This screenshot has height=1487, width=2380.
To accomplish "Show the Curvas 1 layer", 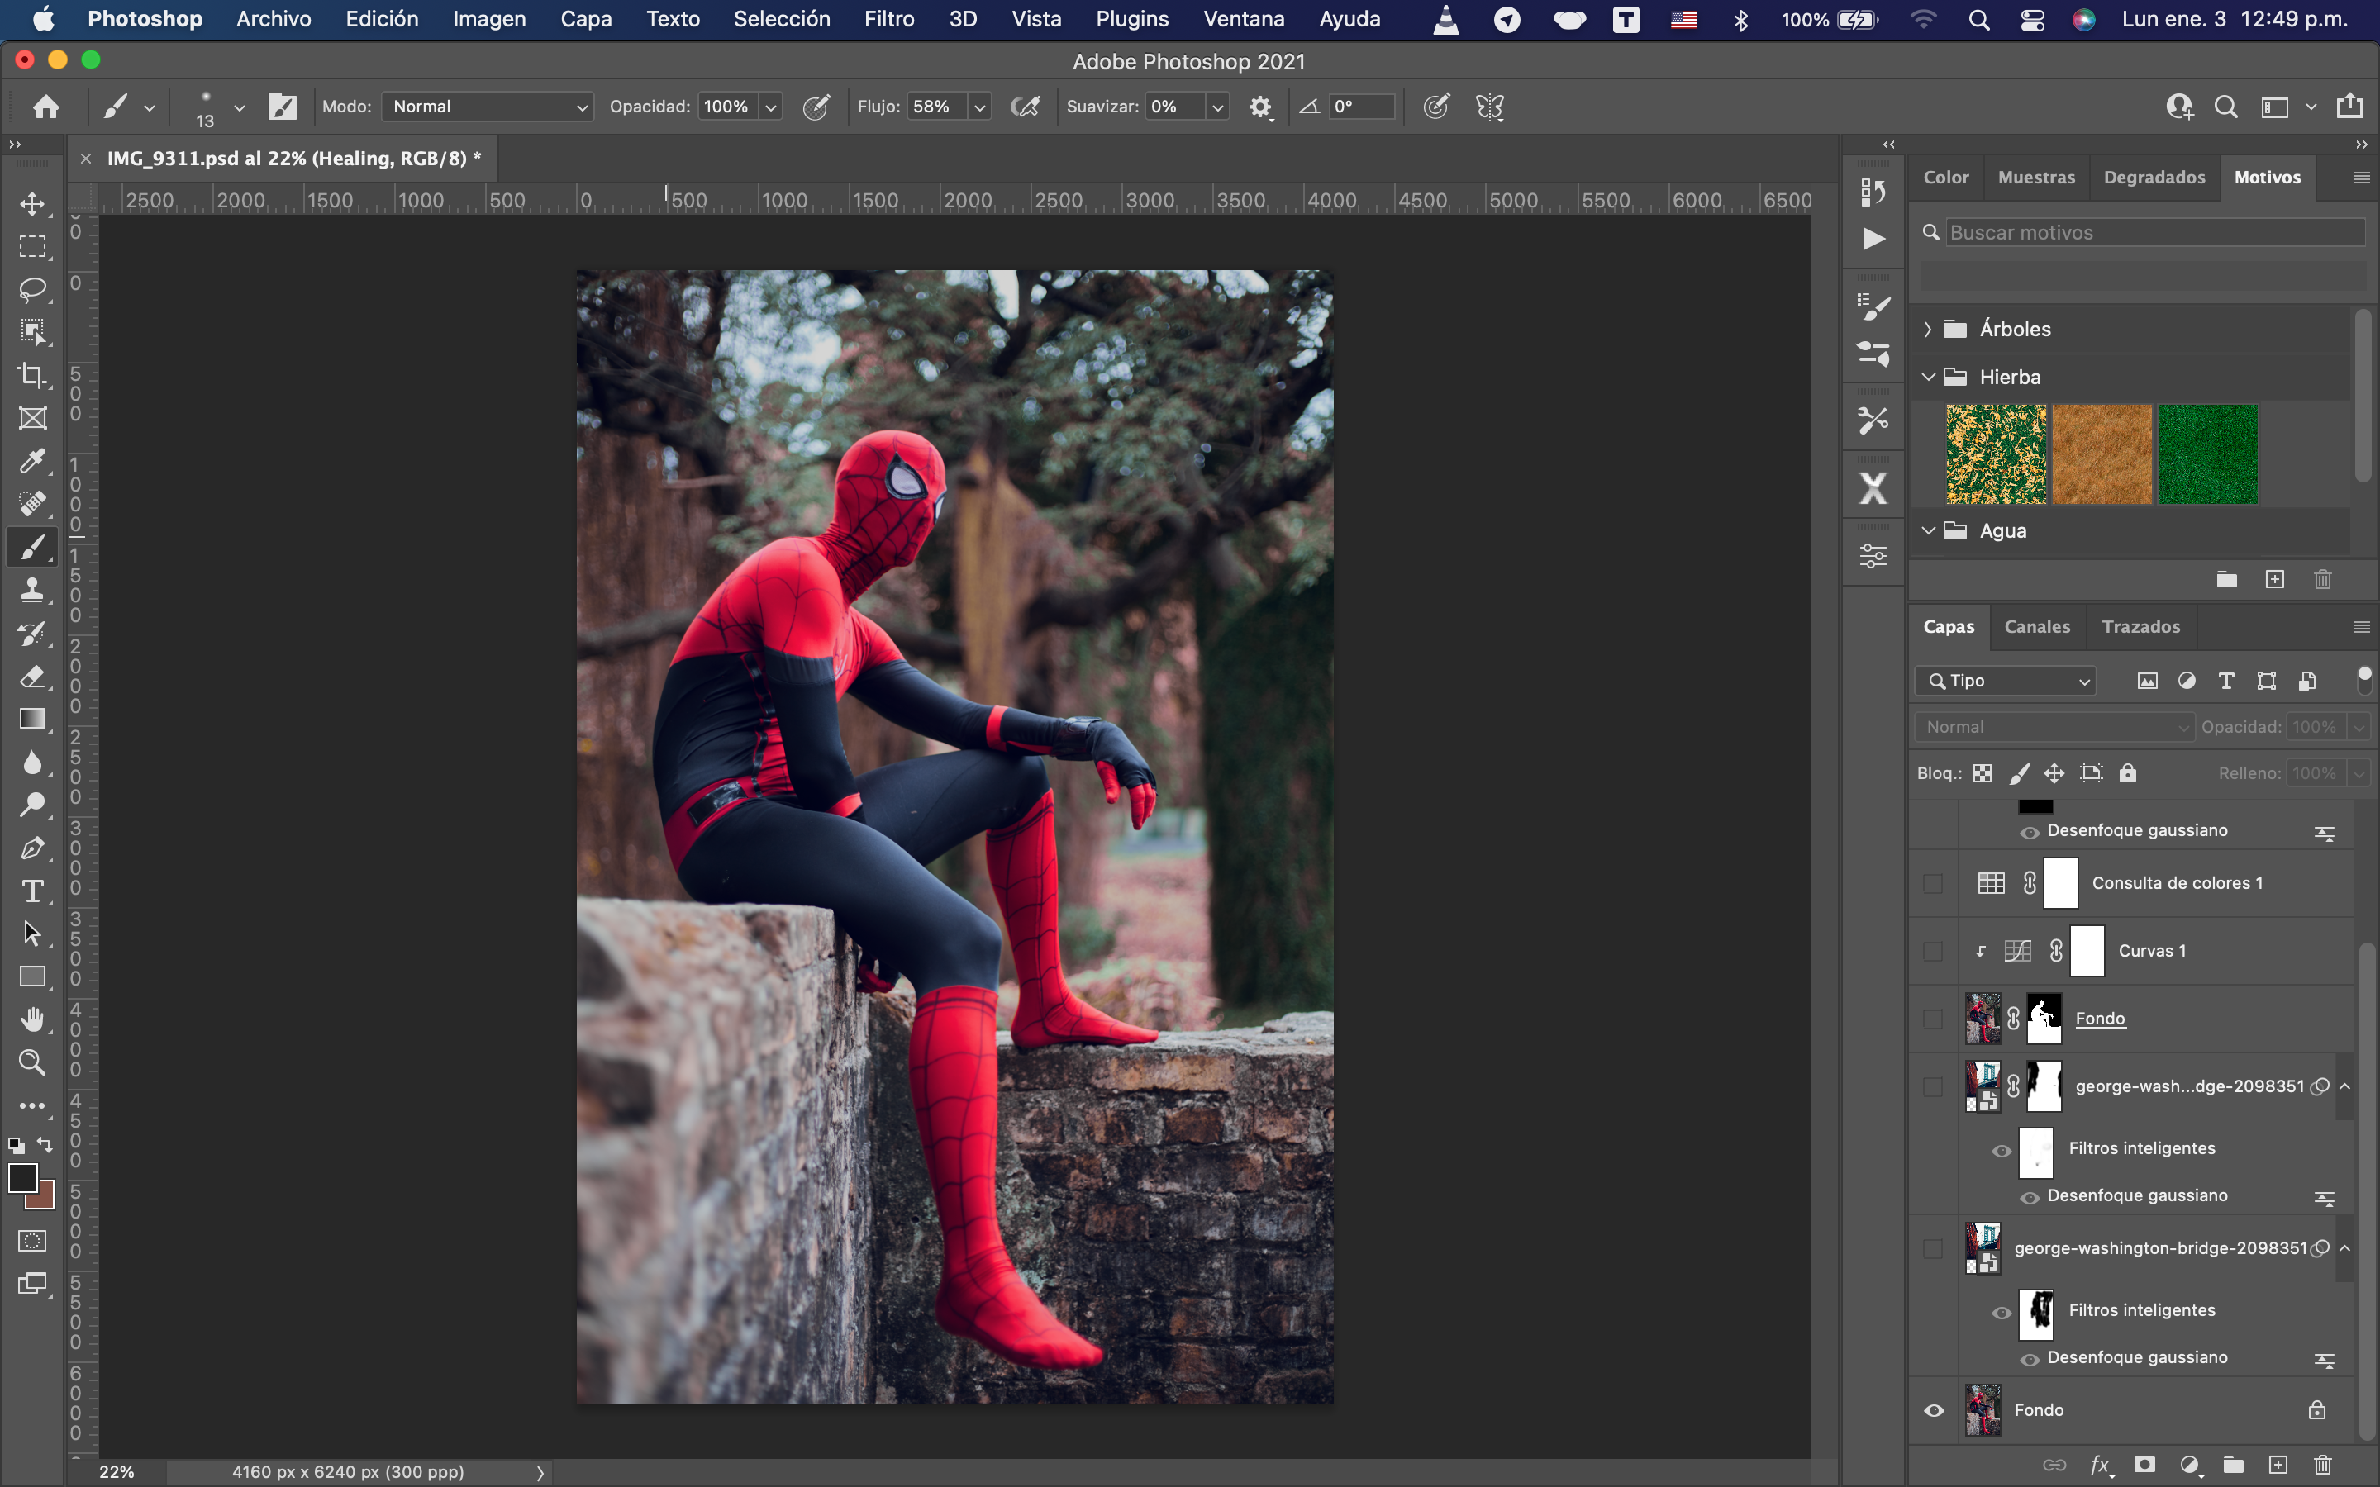I will pyautogui.click(x=1934, y=951).
